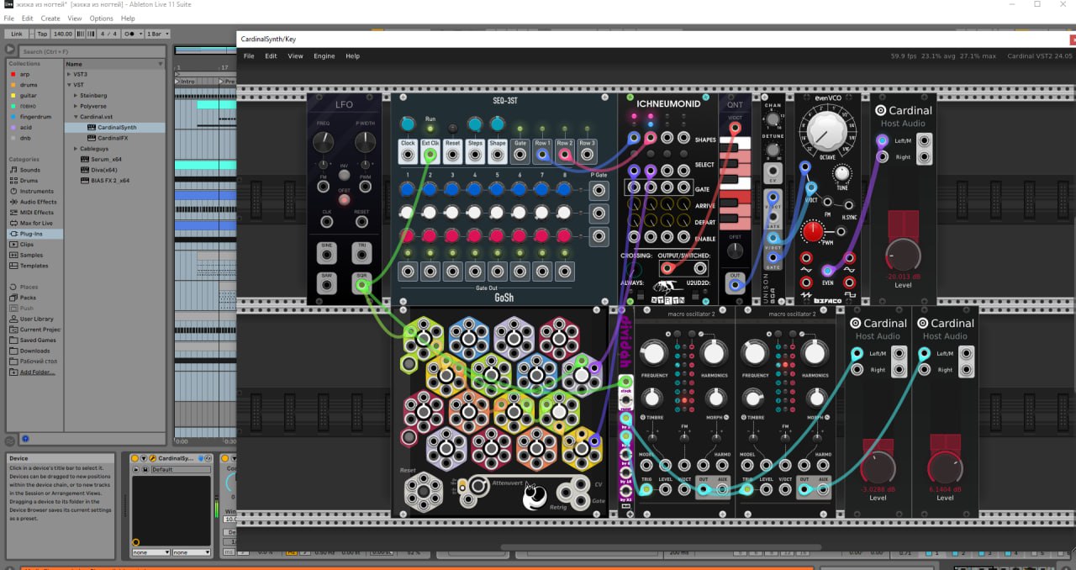Click the 4 / 4 time signature field
The height and width of the screenshot is (570, 1076).
point(109,34)
